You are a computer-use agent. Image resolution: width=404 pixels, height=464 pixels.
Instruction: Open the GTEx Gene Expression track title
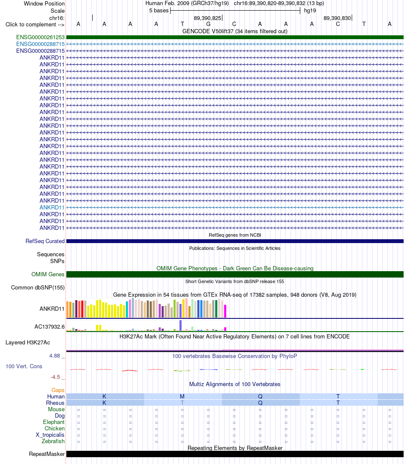235,295
